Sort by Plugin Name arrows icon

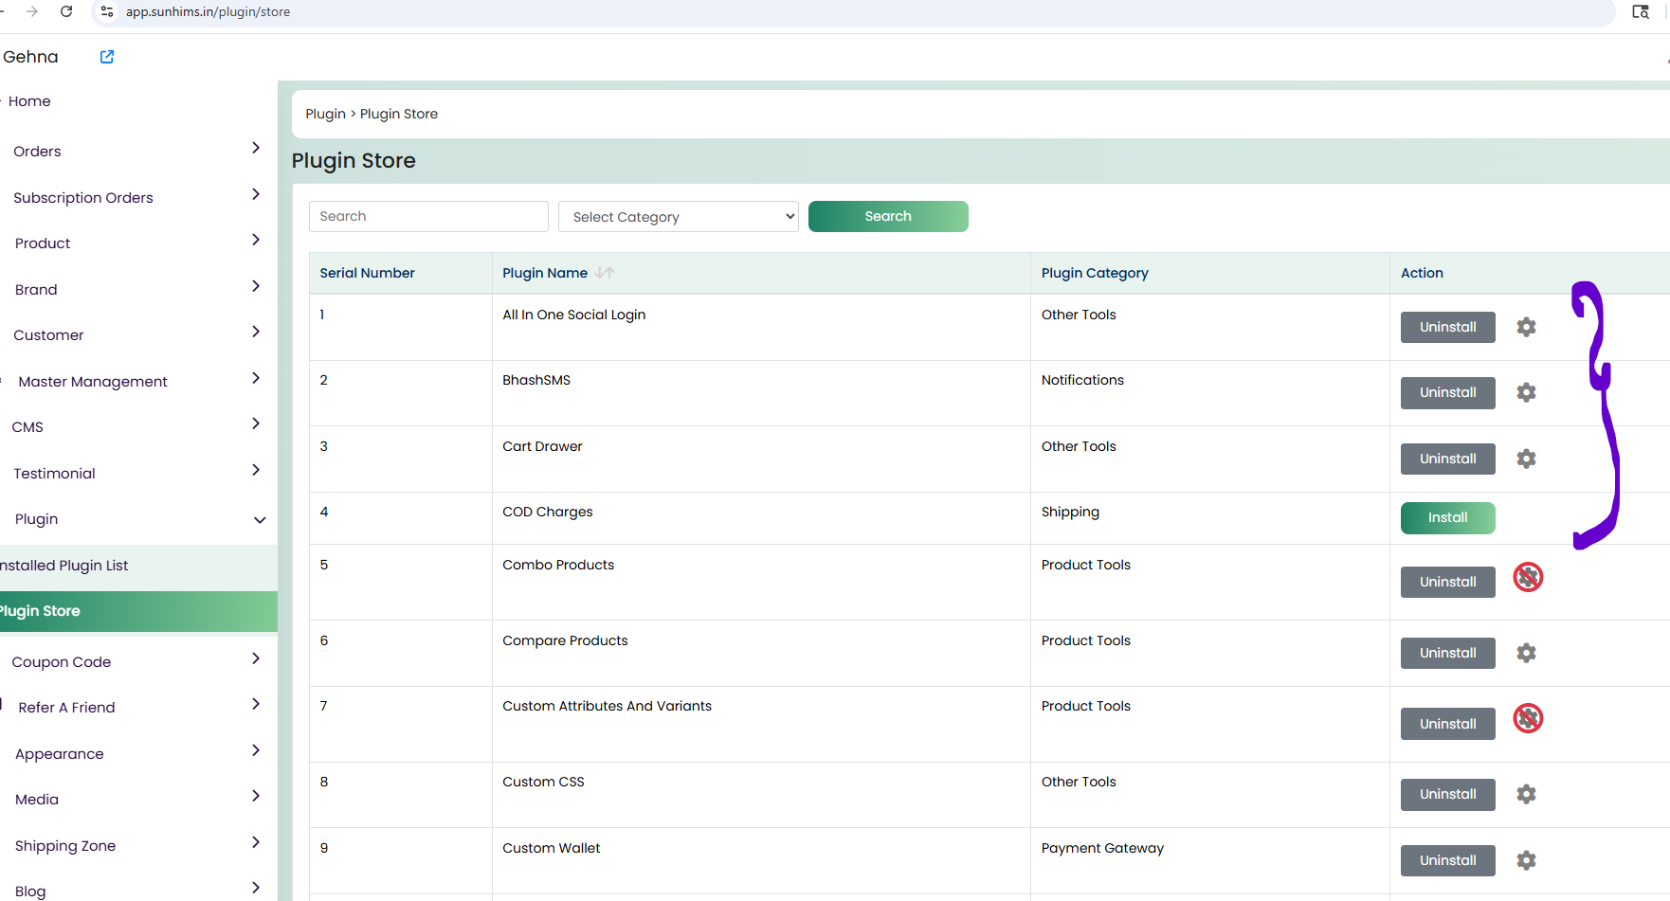605,273
